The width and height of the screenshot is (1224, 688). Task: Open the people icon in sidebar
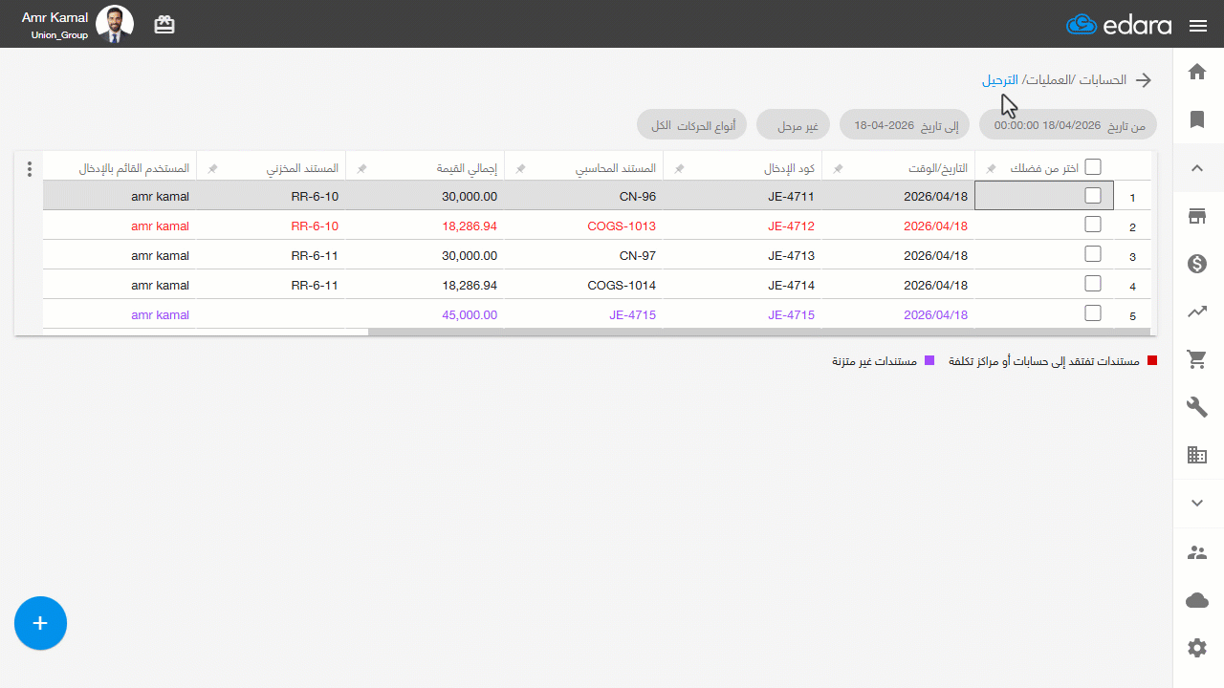(1197, 552)
